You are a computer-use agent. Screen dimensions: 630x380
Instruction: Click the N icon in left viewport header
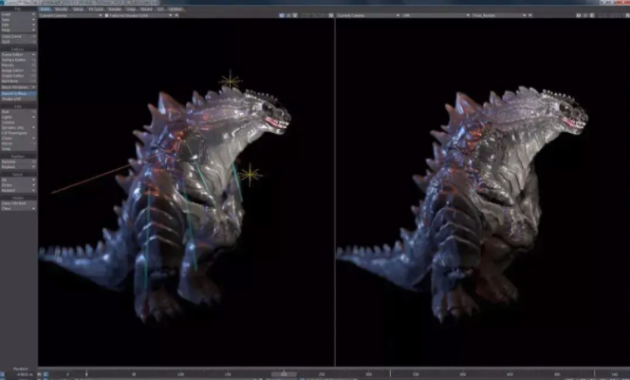tap(331, 15)
